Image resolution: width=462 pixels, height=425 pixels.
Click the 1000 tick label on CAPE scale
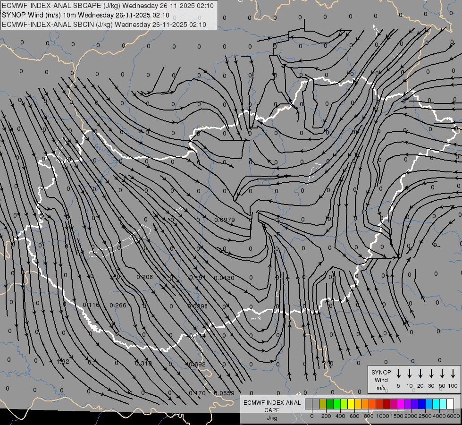tap(383, 416)
